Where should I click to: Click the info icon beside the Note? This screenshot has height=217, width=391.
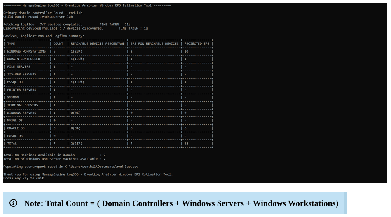tap(13, 203)
